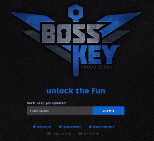Click the Twitter bird icon beside @therealcliffyb

[90, 127]
